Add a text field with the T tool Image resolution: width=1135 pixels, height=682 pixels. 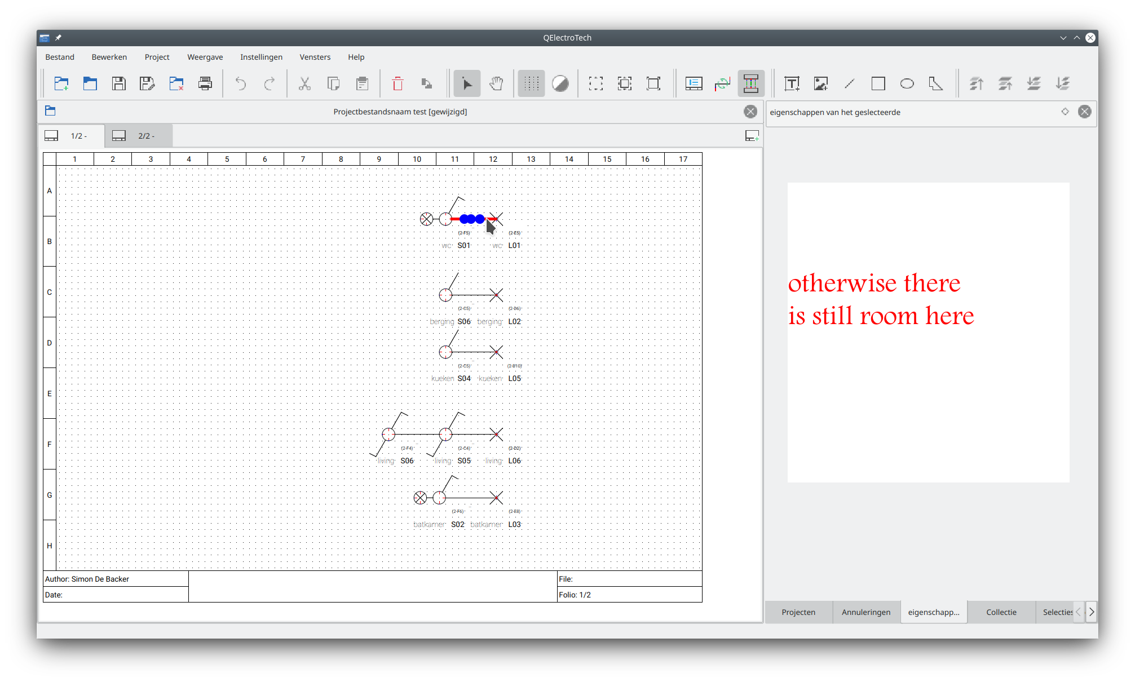tap(792, 84)
